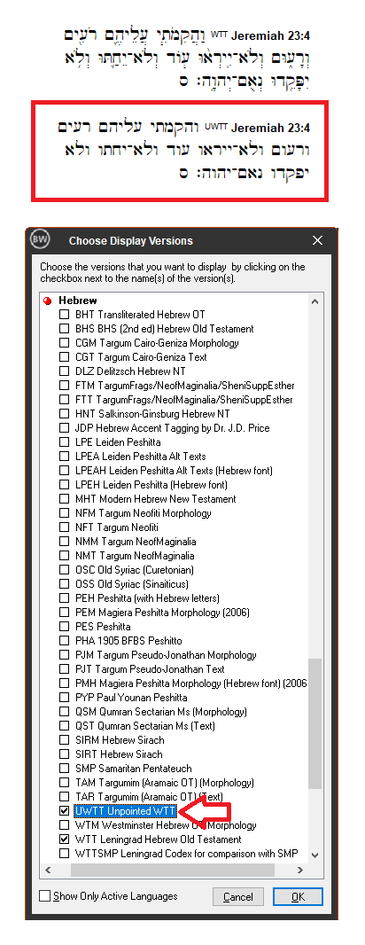Click the horizontal scrollbar left arrow
This screenshot has width=365, height=945.
[x=48, y=871]
